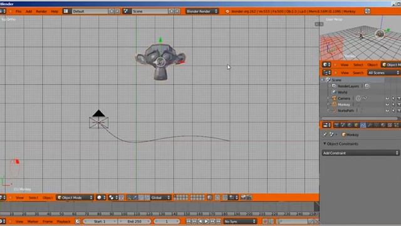Image resolution: width=401 pixels, height=226 pixels.
Task: Open the File menu
Action: (x=18, y=11)
